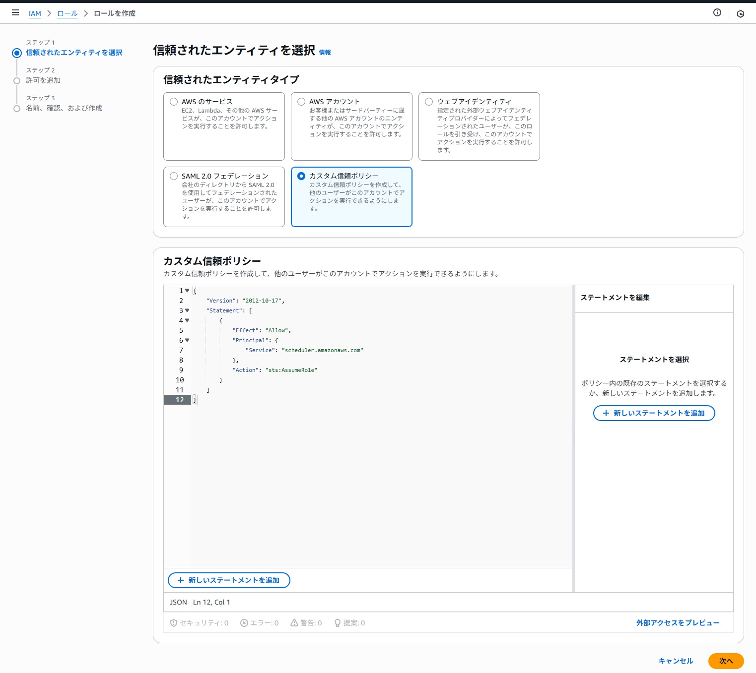Choose the ウェブアイデンティティ radio option
Viewport: 756px width, 673px height.
[x=429, y=102]
